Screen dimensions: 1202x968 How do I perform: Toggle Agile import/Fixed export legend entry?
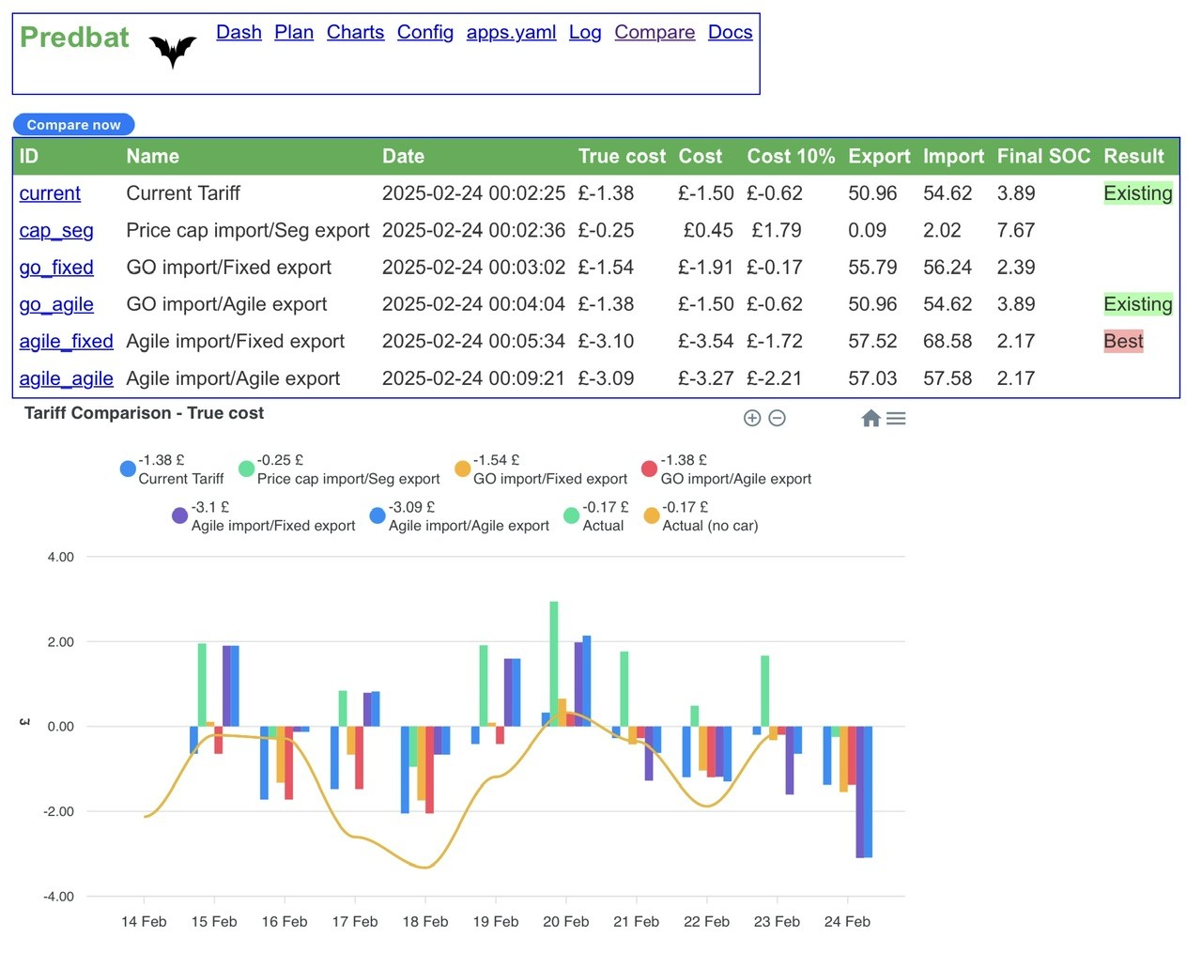tap(264, 516)
